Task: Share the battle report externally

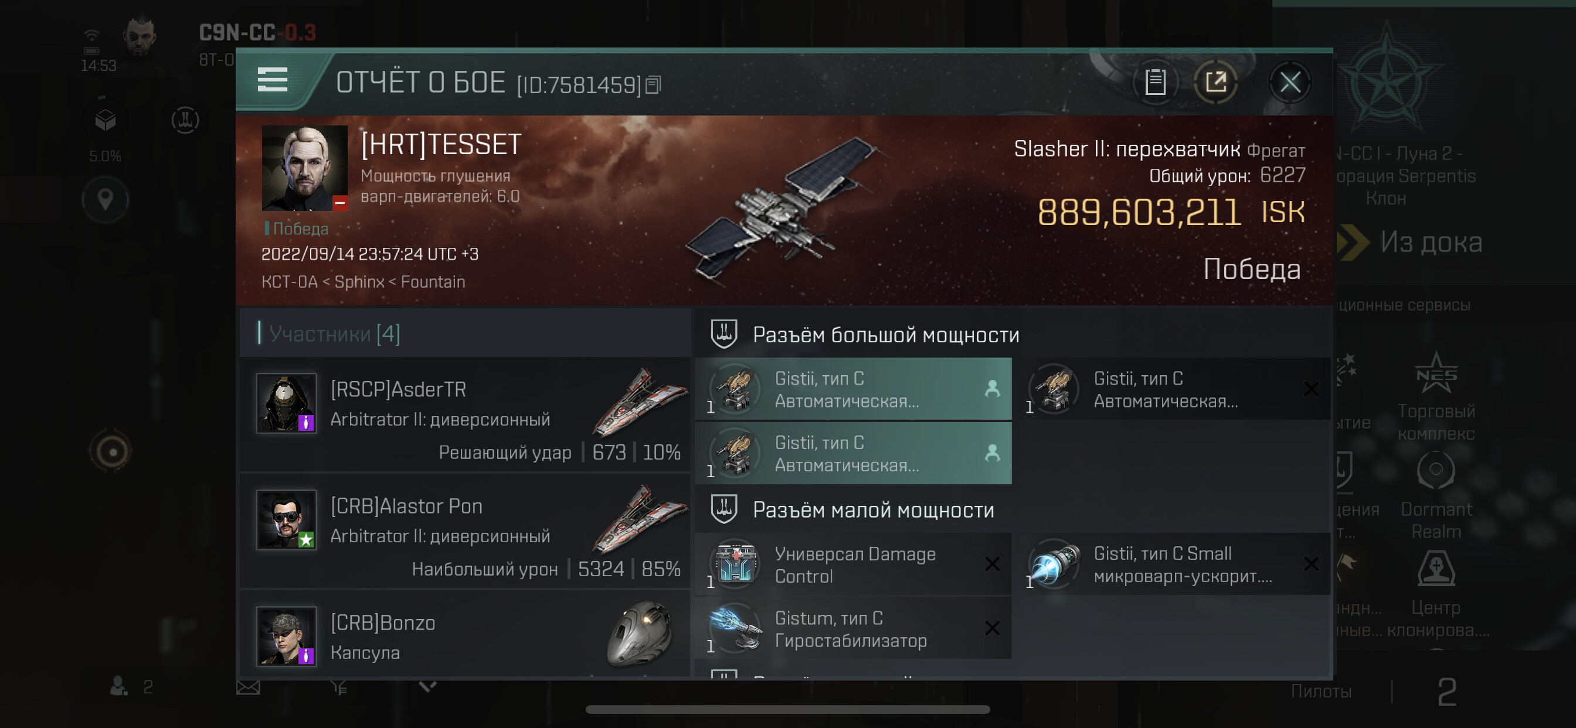Action: [x=1215, y=81]
